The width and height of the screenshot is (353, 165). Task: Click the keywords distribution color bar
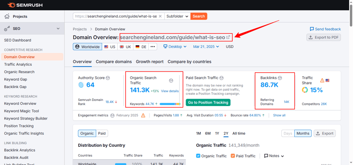coord(170,104)
